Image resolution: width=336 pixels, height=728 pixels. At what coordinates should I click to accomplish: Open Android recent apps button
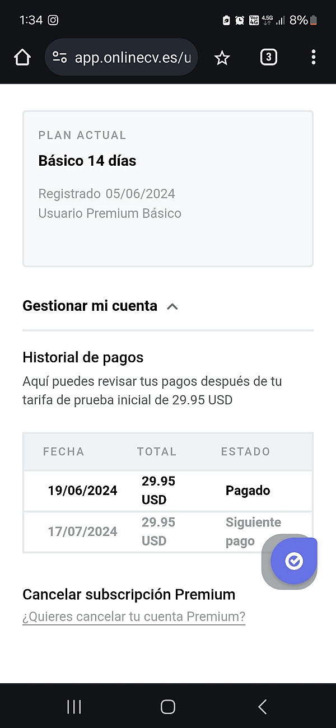point(74,707)
